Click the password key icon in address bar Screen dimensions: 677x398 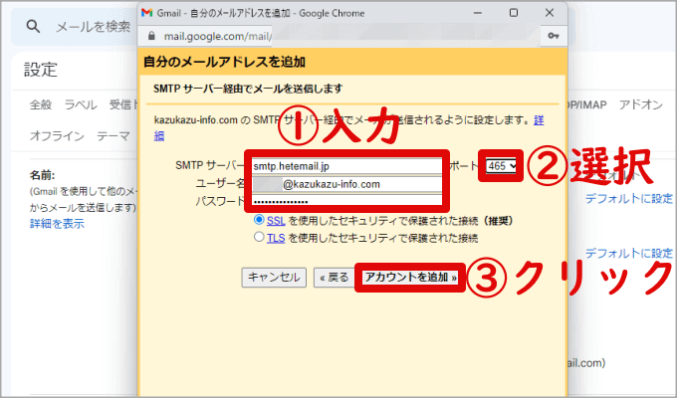(x=554, y=36)
